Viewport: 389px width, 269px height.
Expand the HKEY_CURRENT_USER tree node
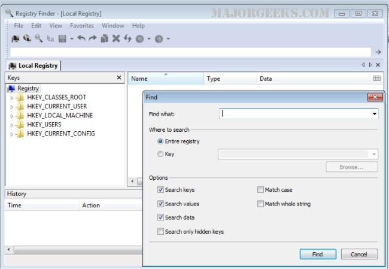pyautogui.click(x=12, y=107)
